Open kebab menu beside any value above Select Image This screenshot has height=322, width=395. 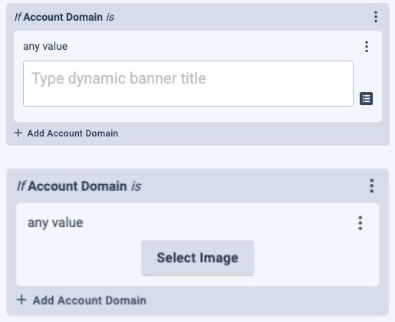point(360,223)
